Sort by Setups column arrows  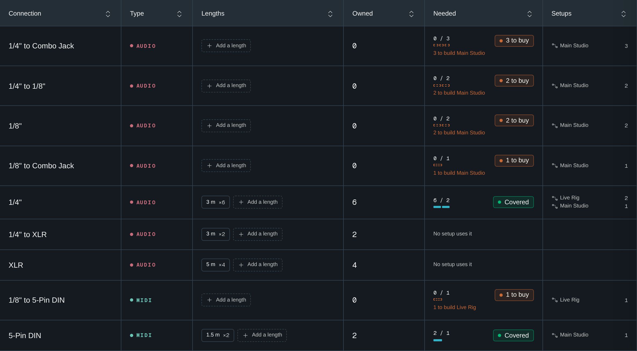click(623, 14)
